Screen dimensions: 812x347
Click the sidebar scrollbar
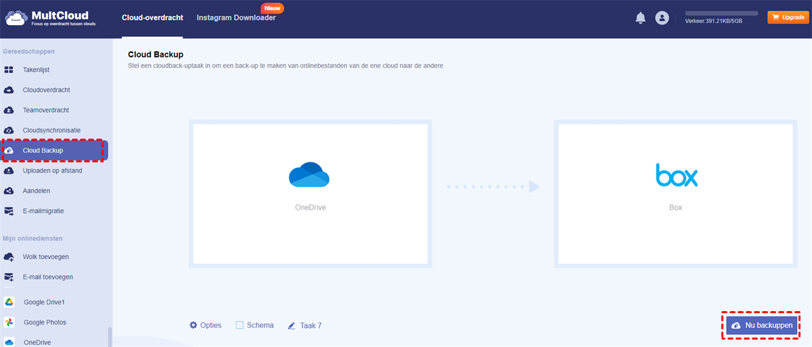coord(110,337)
